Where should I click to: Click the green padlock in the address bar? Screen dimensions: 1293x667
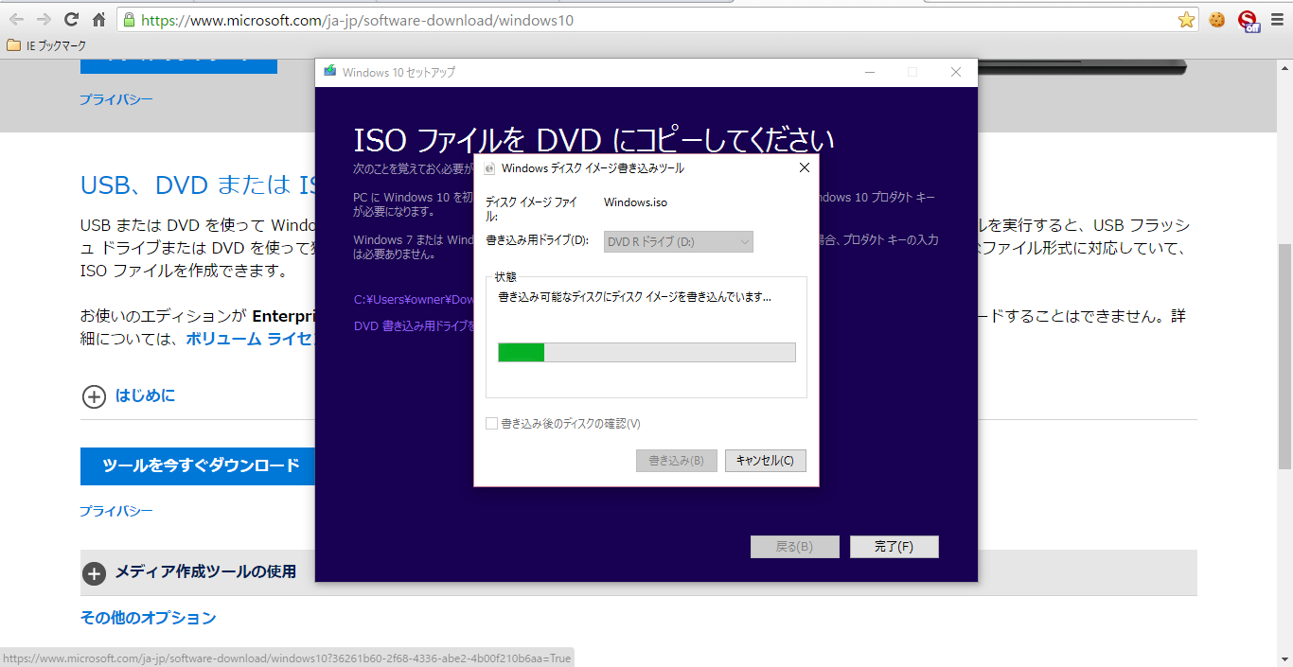130,20
